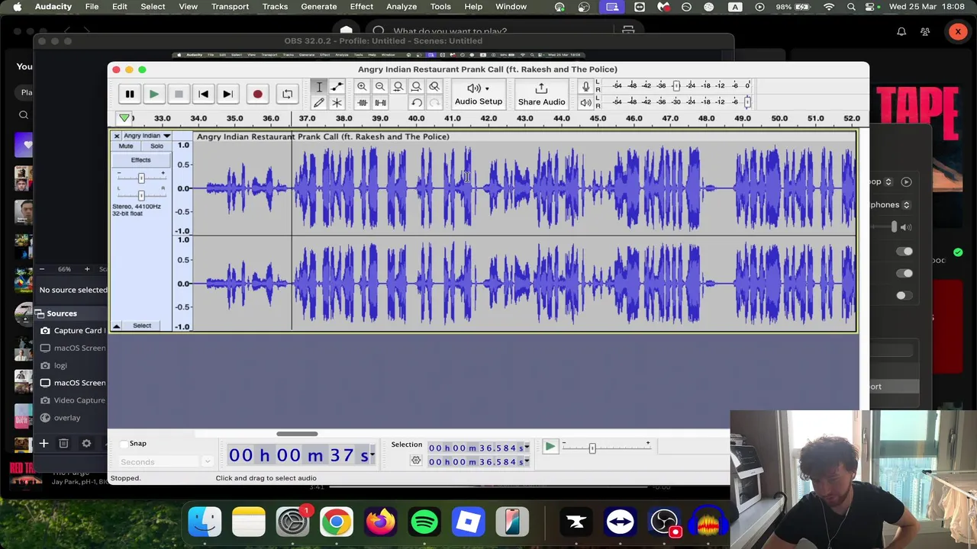Click the Stop transport button
Viewport: 977px width, 549px height.
(178, 94)
